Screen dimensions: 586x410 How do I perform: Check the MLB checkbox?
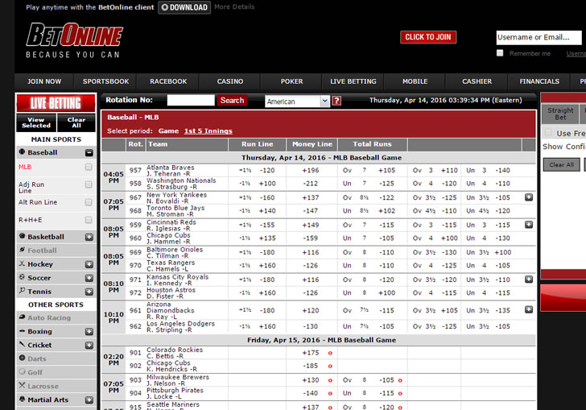point(89,167)
